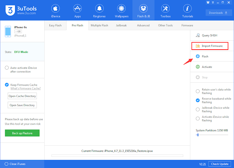Open the What's Firmware Cache? link
Screen dimensions: 234x168
click(x=26, y=89)
